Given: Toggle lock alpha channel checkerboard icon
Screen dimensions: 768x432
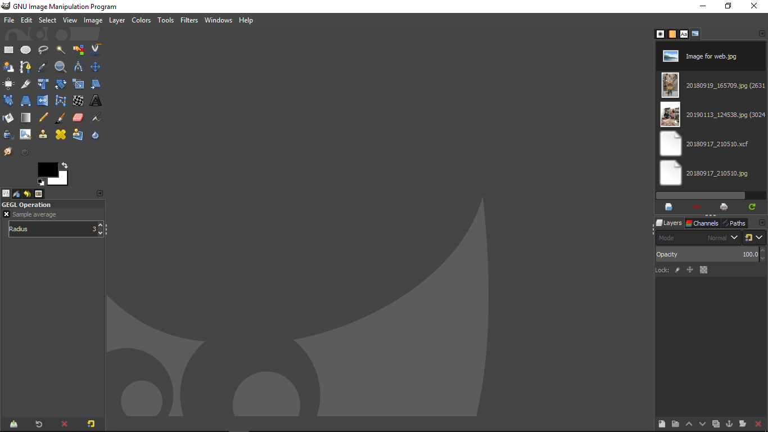Looking at the screenshot, I should 703,270.
